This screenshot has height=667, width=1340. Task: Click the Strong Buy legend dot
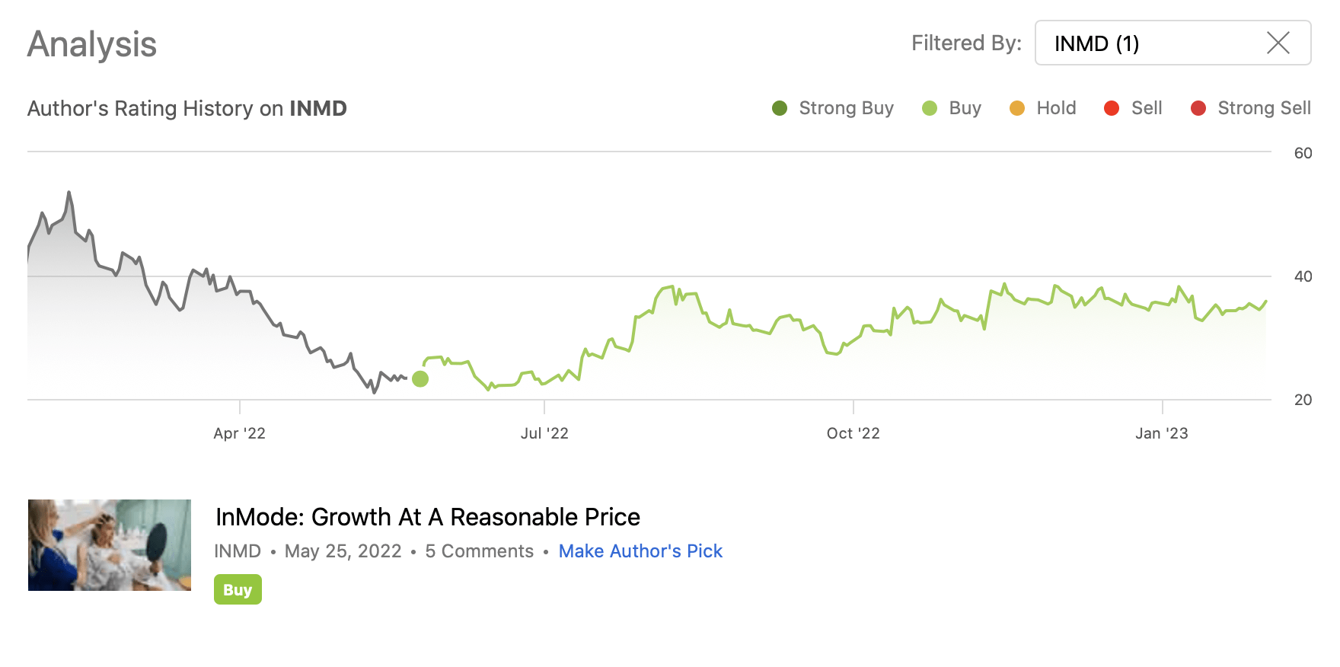coord(778,108)
